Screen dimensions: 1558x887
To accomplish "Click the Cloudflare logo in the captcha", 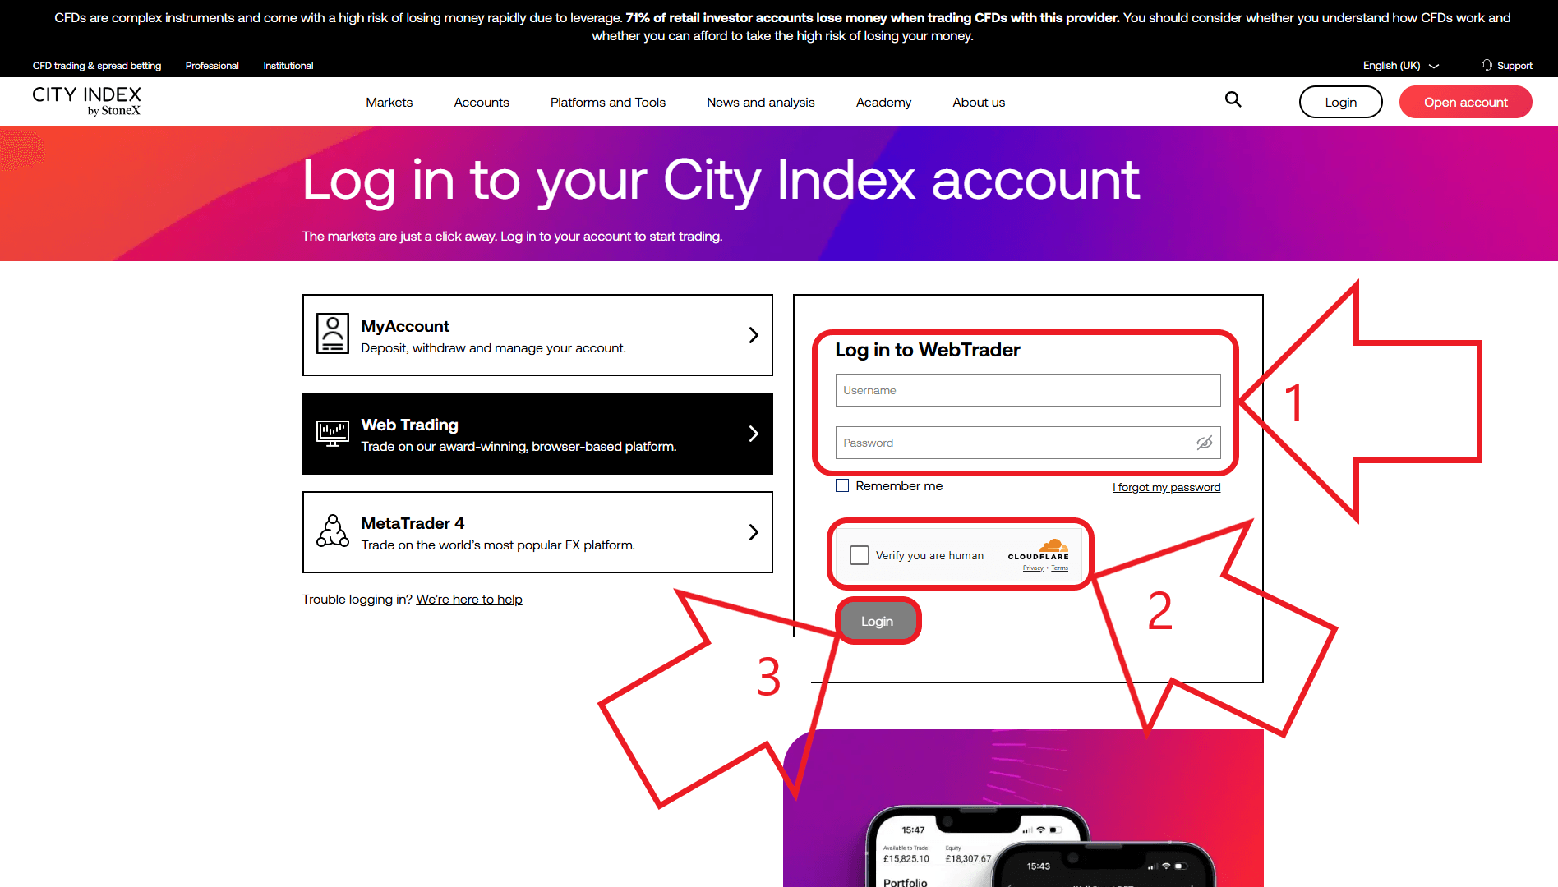I will tap(1039, 549).
